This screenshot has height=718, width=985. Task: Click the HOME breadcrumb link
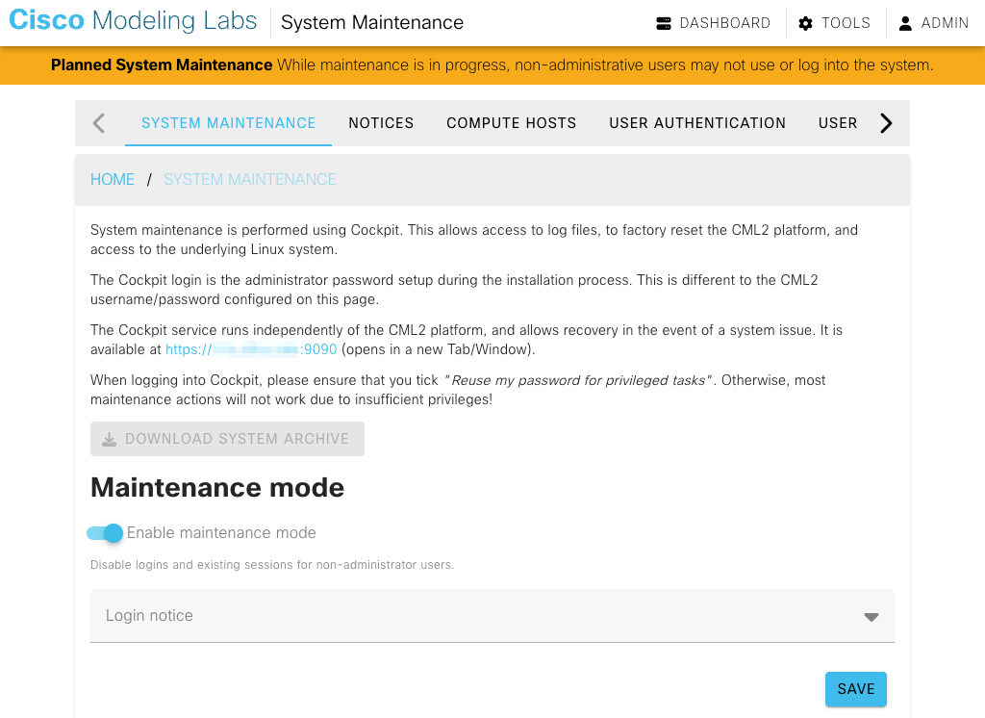(x=113, y=180)
